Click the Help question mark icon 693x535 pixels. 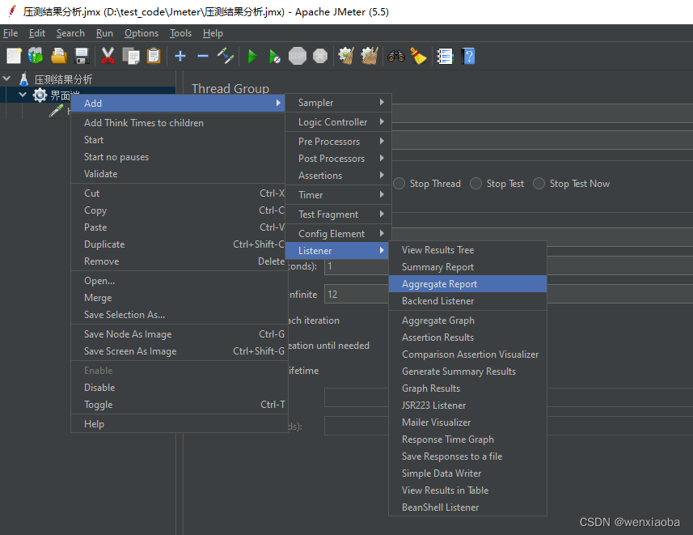[x=468, y=56]
